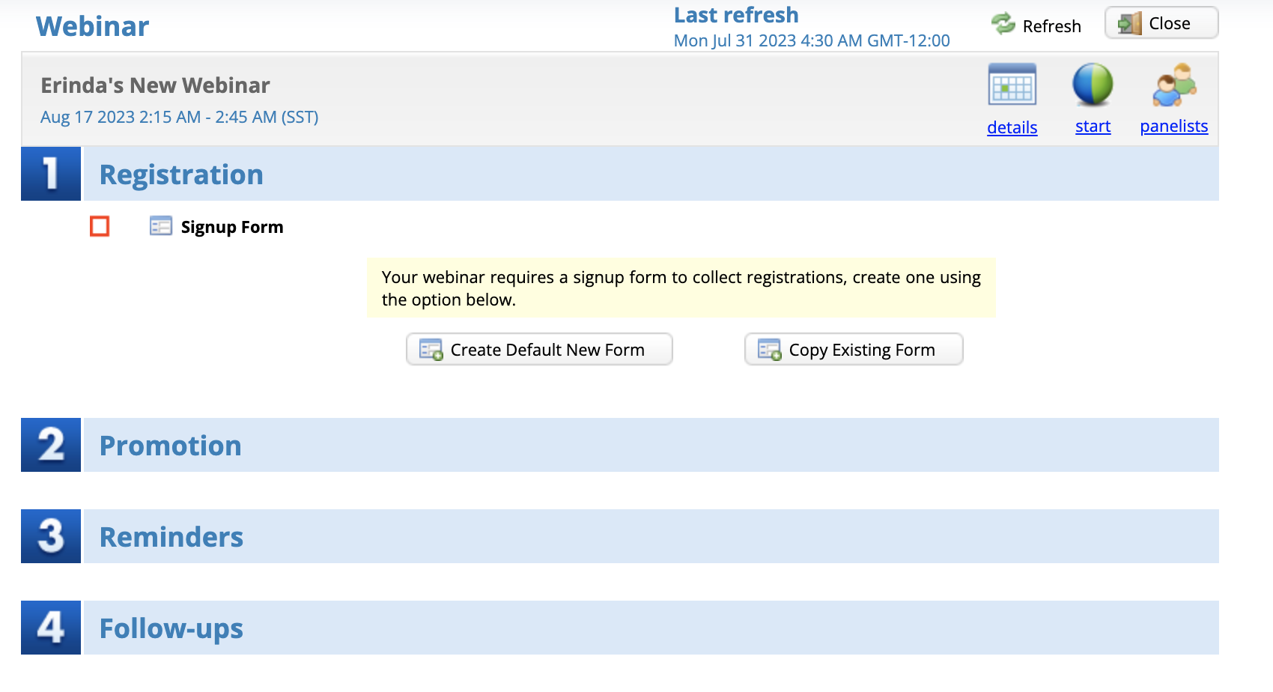
Task: Expand the Promotion section header
Action: pyautogui.click(x=651, y=445)
